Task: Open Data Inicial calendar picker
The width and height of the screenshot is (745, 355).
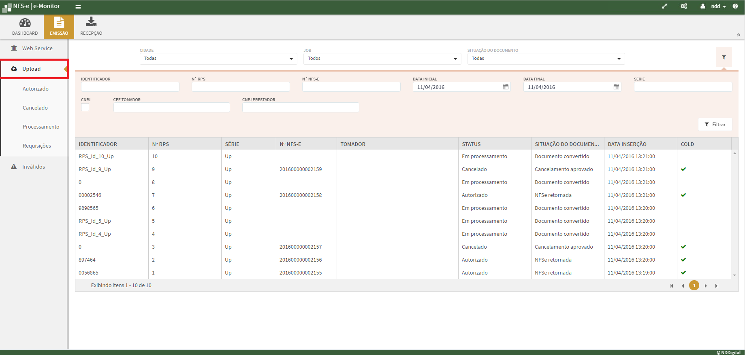Action: point(506,87)
